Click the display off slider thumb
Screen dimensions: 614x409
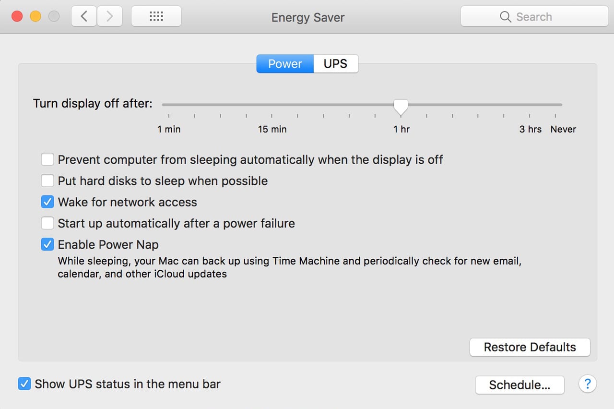[x=401, y=106]
